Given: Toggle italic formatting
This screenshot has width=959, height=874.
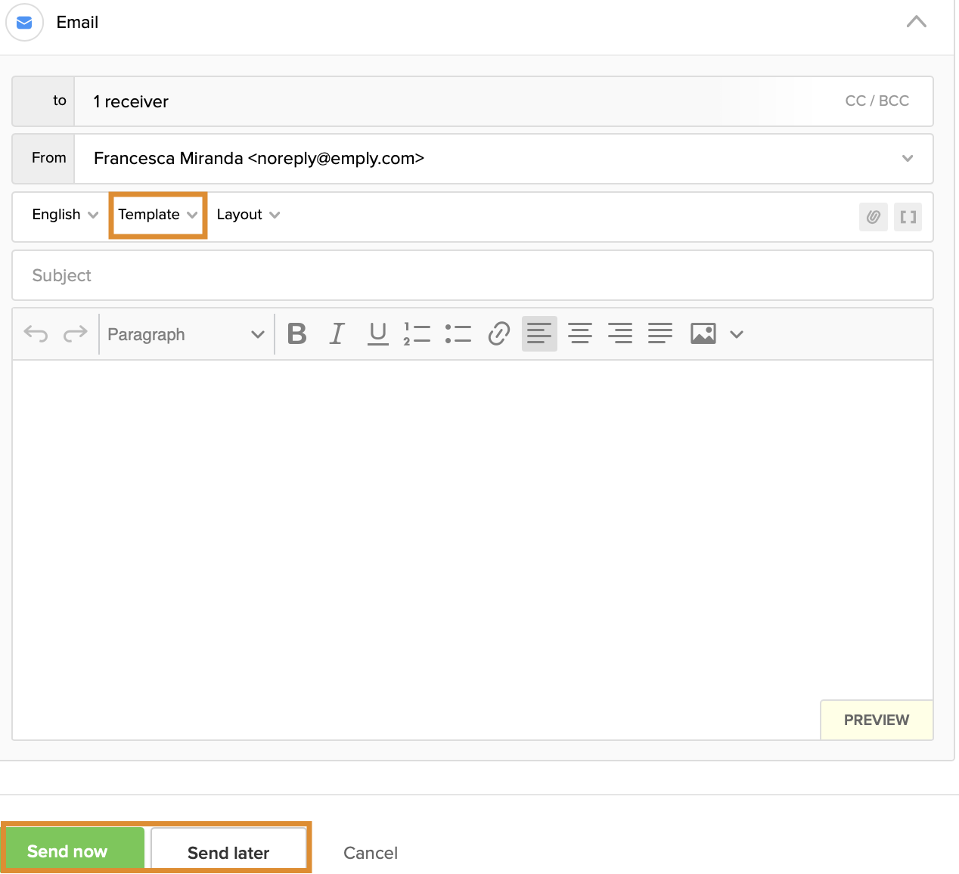Looking at the screenshot, I should tap(337, 333).
